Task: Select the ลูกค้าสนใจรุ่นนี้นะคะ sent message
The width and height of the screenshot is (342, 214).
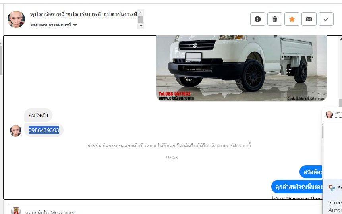Action: coord(297,187)
